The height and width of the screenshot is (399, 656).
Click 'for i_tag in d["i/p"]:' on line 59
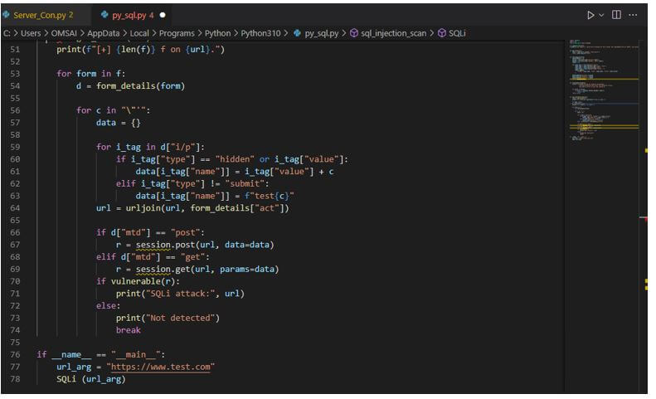coord(151,147)
